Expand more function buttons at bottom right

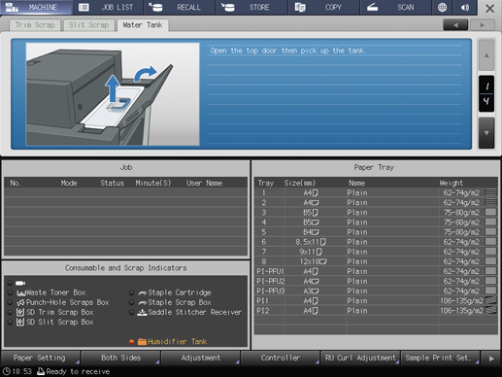pos(491,359)
